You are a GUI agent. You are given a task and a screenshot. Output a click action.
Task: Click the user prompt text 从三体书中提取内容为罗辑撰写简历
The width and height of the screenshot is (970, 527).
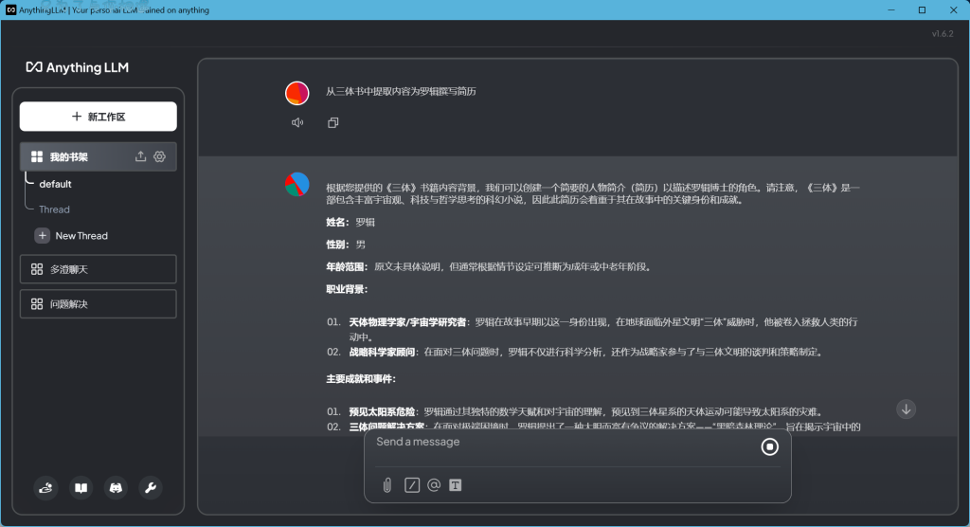(401, 92)
